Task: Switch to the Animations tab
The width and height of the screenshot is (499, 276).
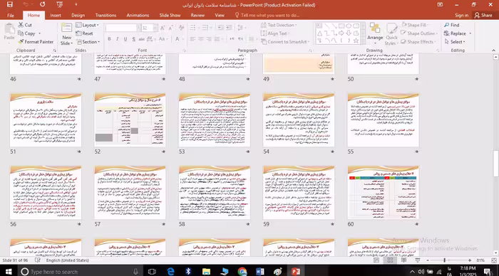Action: coord(138,15)
